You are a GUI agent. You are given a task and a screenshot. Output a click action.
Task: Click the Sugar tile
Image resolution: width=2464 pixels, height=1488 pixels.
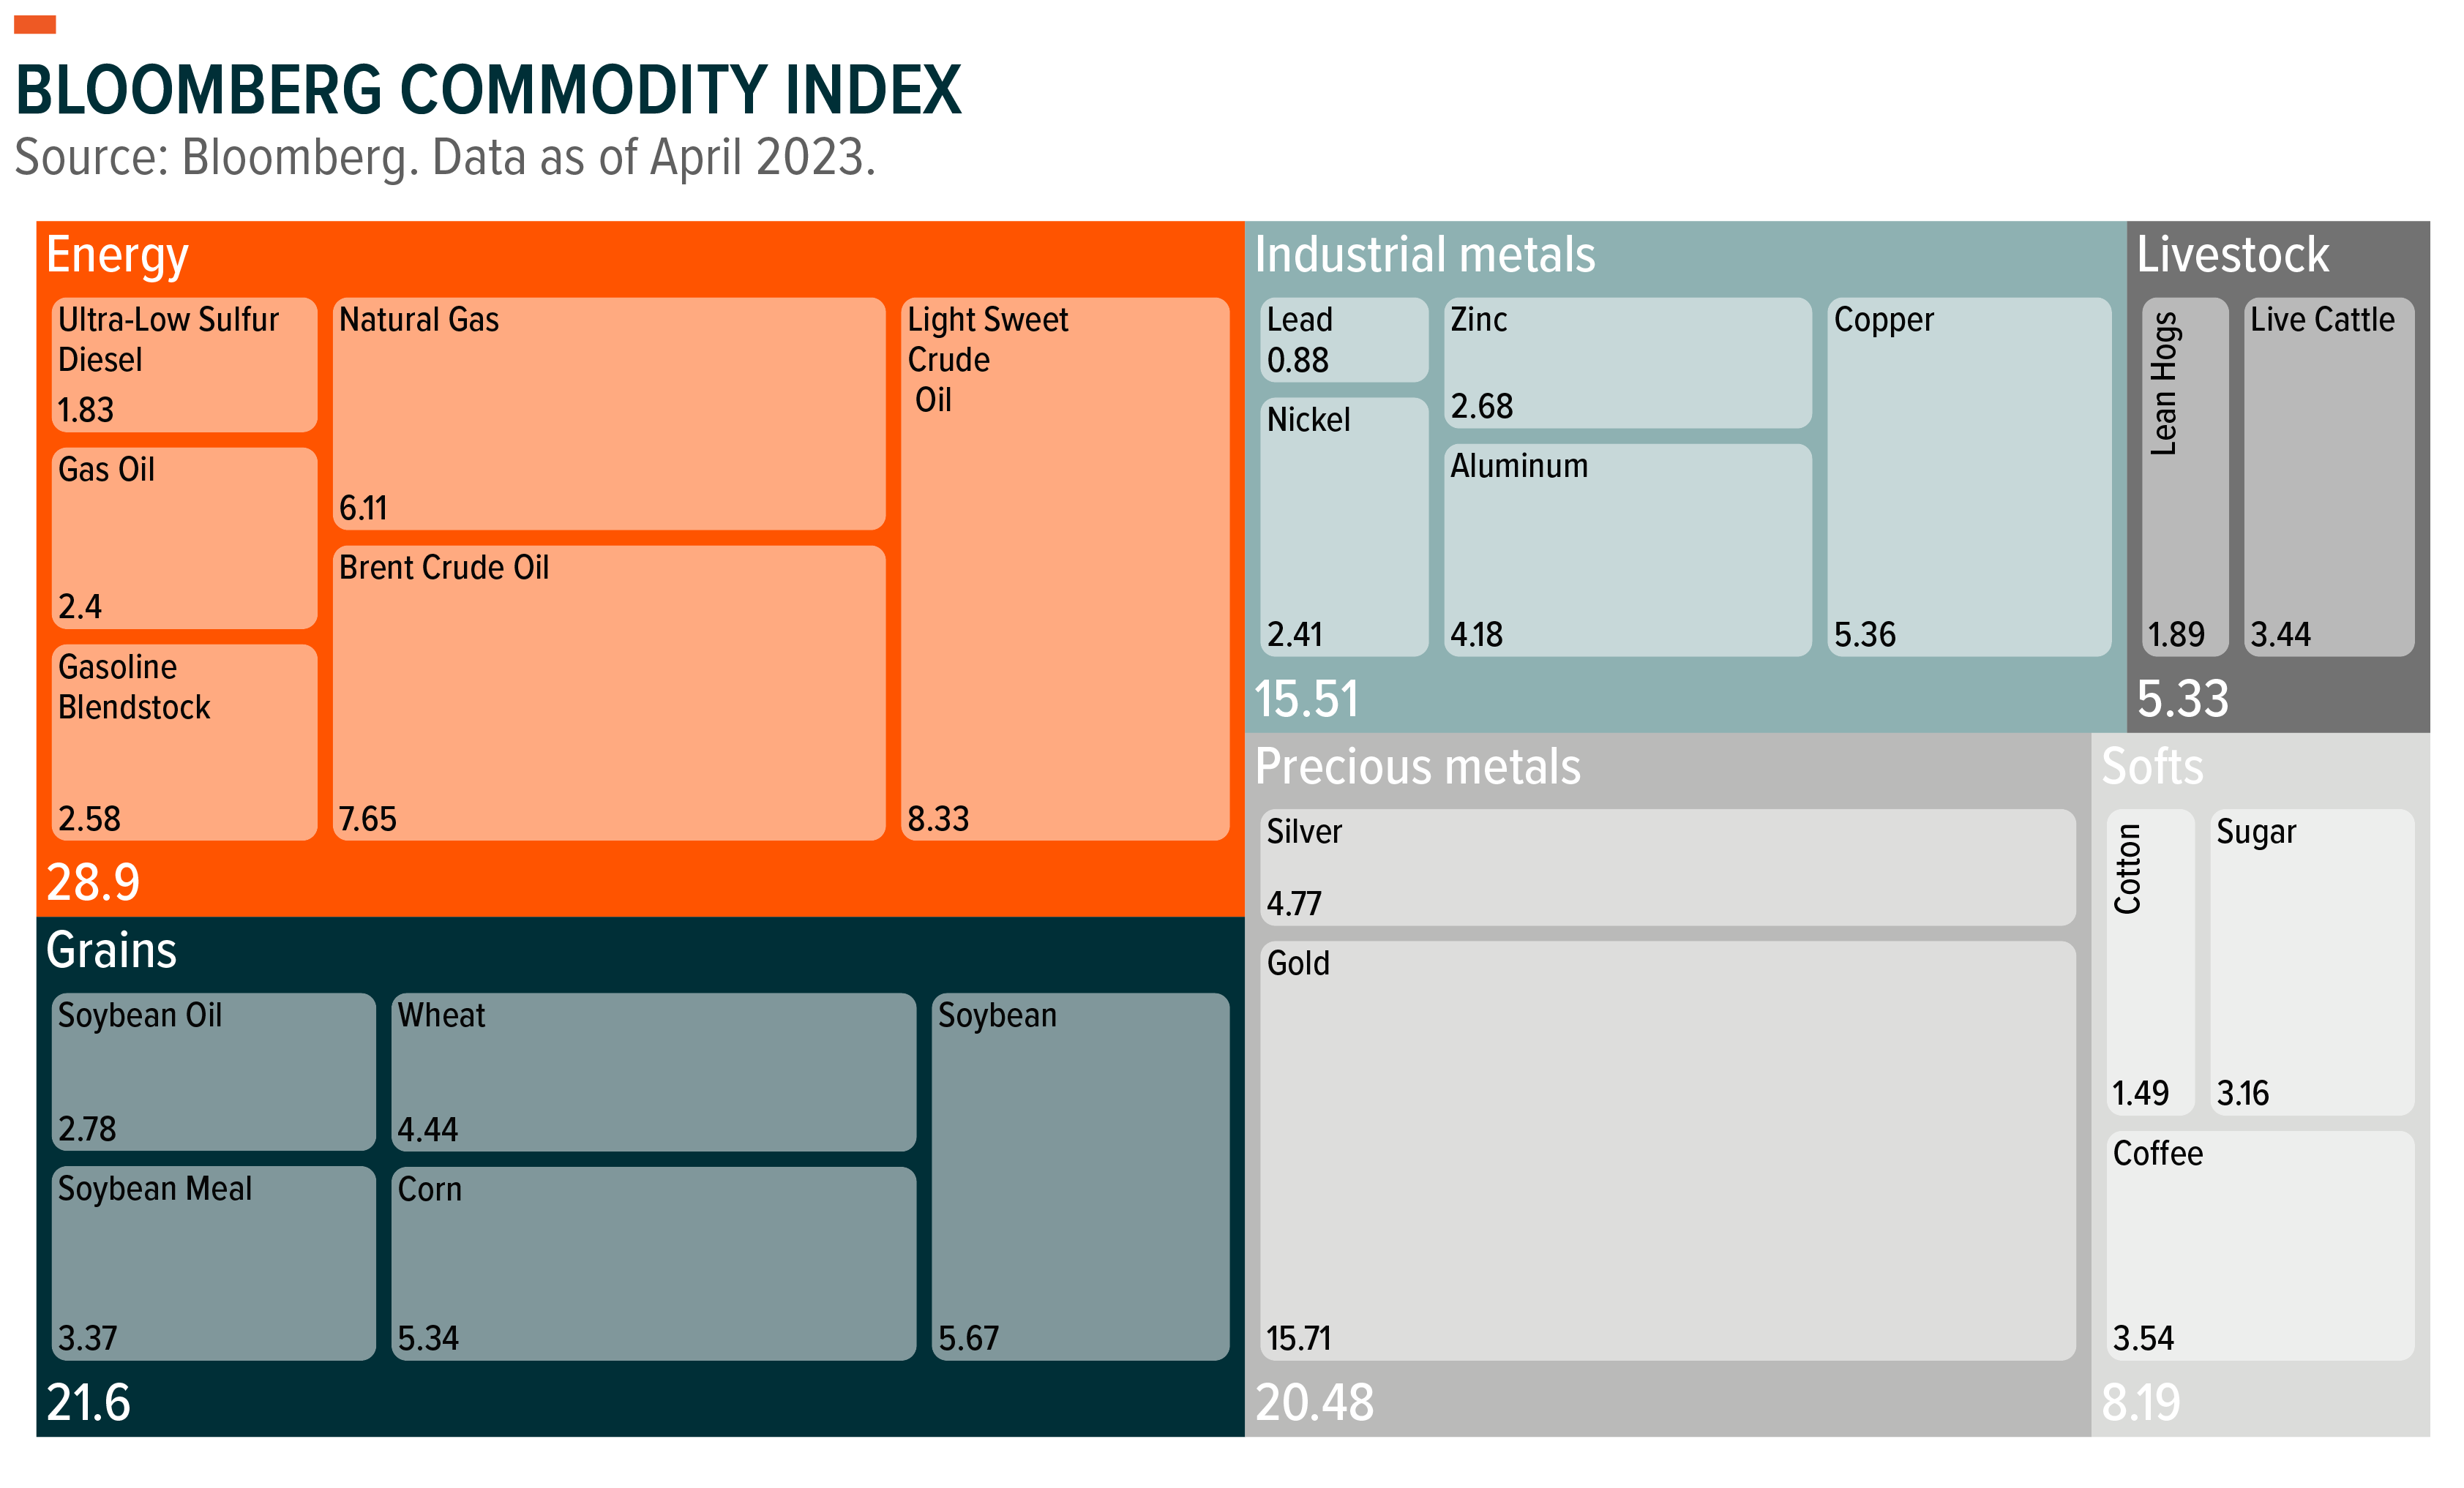[2312, 962]
